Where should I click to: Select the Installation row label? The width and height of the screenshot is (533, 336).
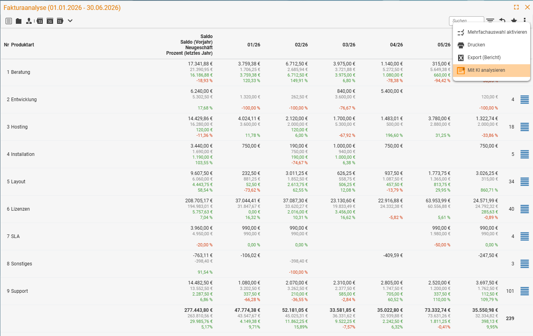coord(23,154)
